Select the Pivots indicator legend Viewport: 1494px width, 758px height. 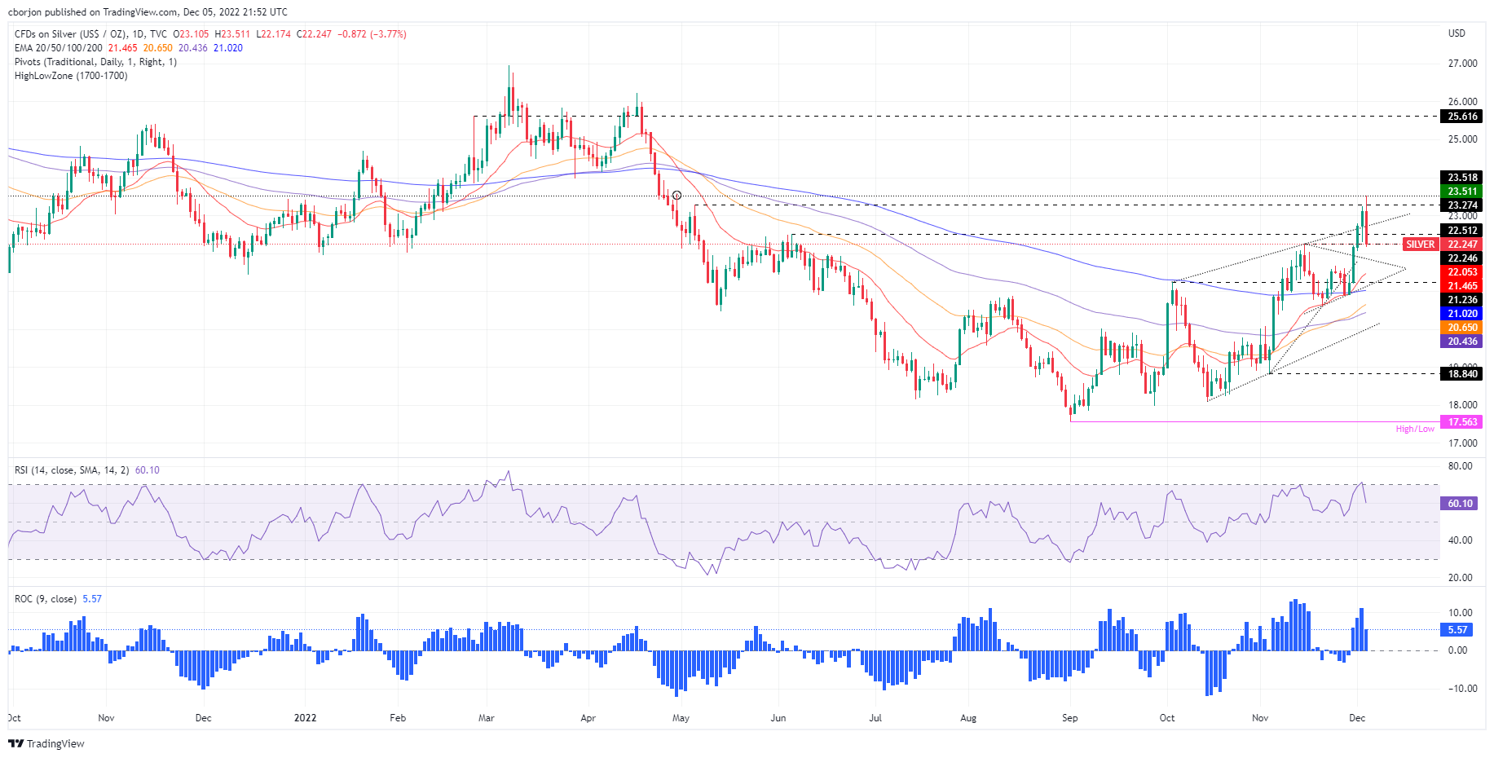coord(95,62)
